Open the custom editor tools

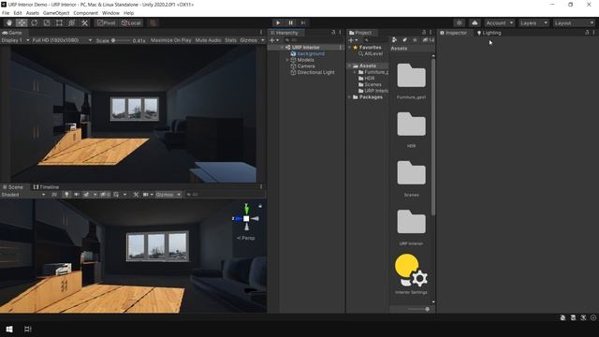pos(84,22)
